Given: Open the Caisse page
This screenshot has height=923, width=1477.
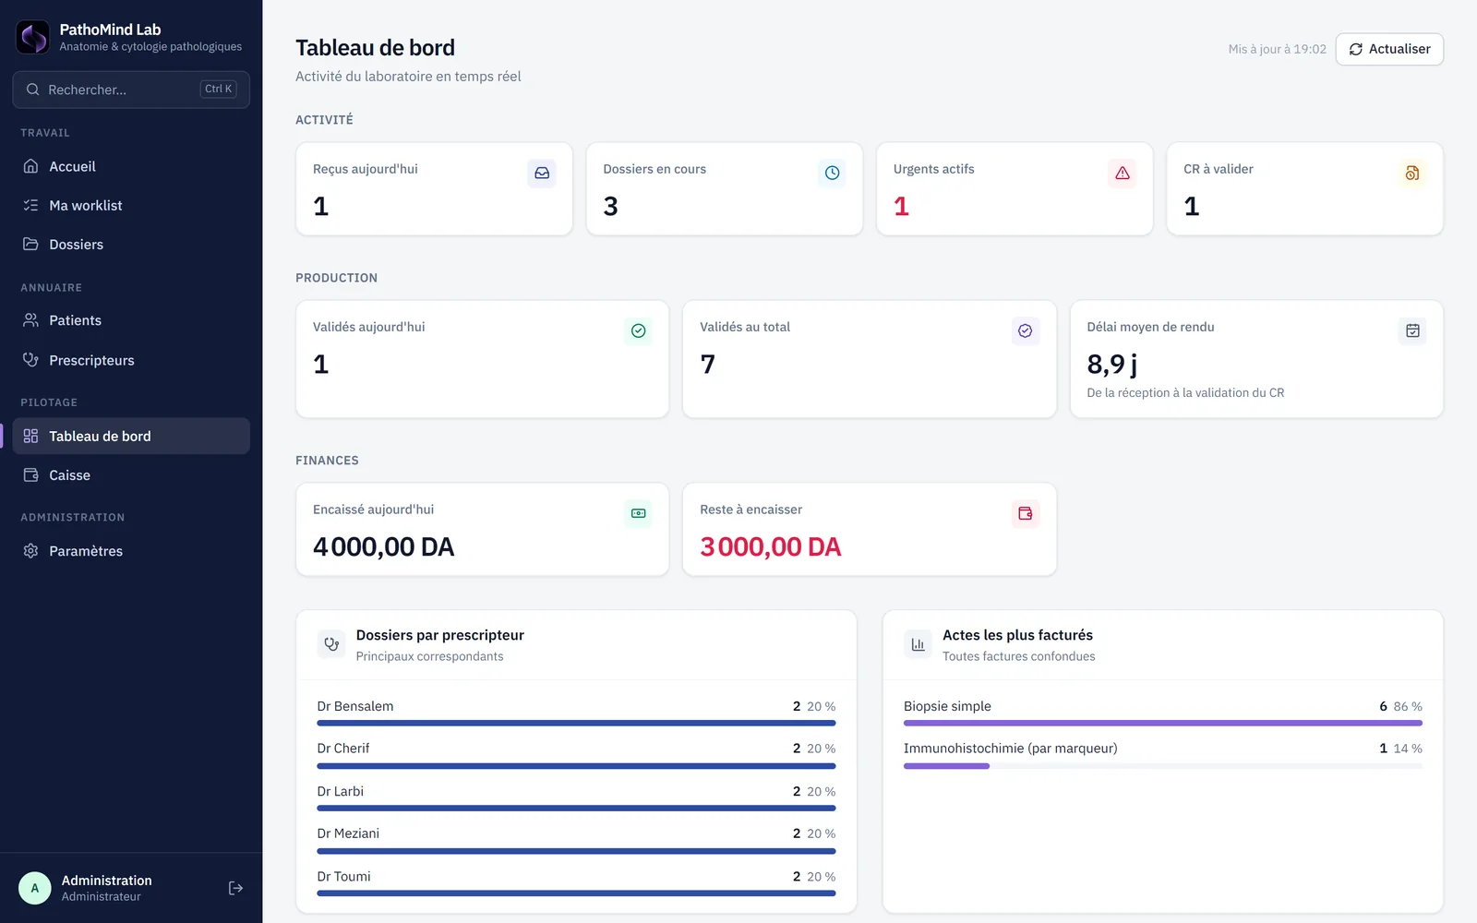Looking at the screenshot, I should [131, 474].
